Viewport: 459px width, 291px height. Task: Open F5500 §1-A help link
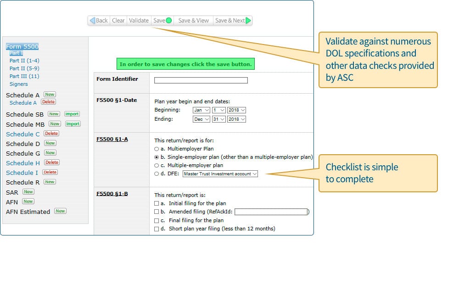(112, 139)
